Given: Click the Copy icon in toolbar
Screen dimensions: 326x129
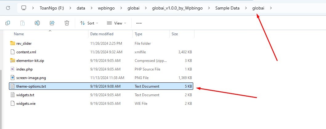Looking at the screenshot, I should 8,23.
